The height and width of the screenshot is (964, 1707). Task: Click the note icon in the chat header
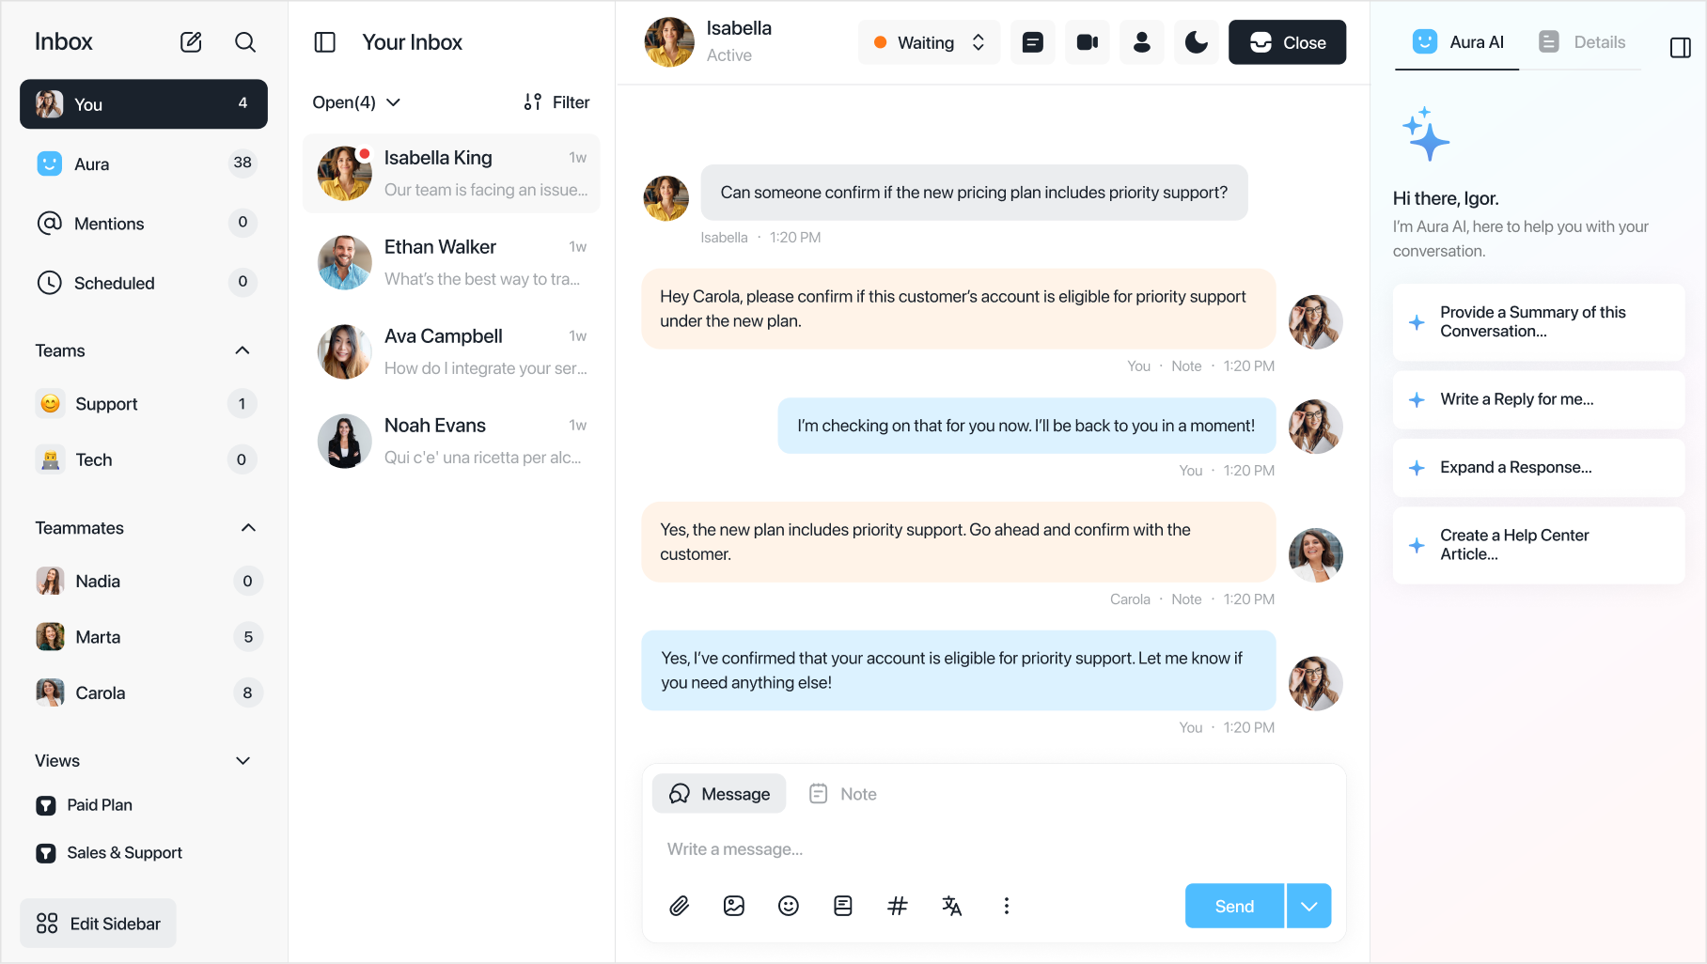pyautogui.click(x=1032, y=42)
